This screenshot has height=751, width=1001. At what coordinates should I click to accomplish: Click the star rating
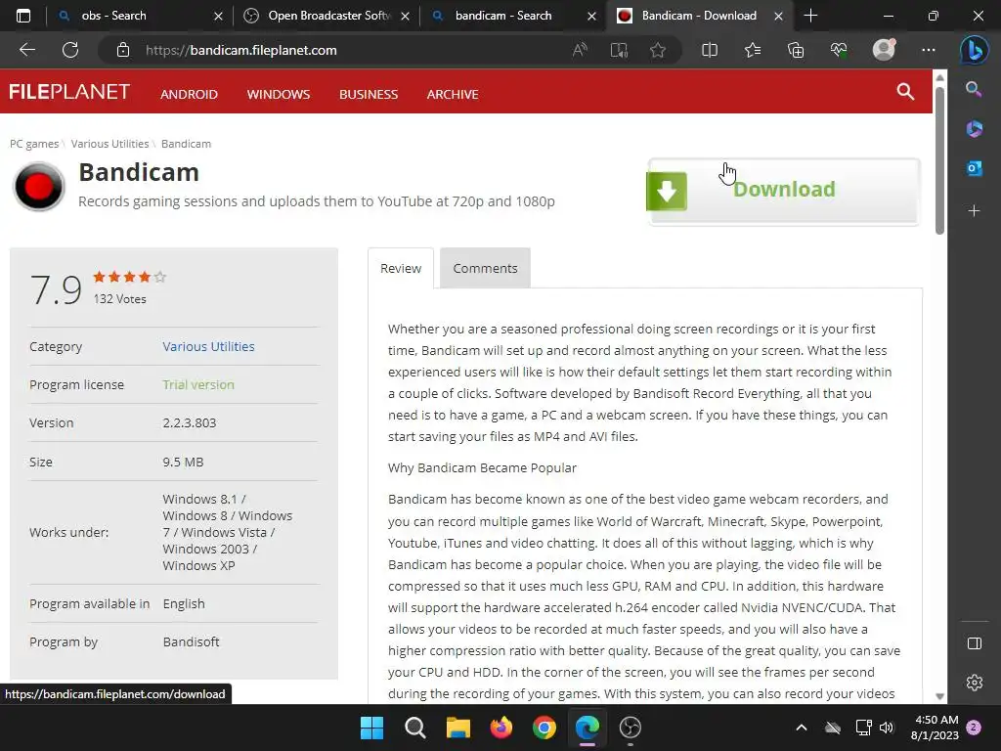tap(130, 277)
